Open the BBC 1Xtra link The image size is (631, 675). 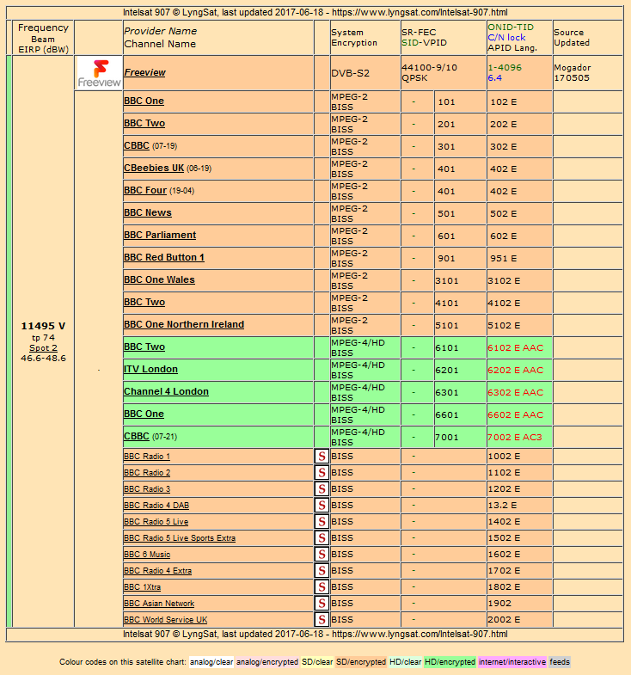coord(142,587)
